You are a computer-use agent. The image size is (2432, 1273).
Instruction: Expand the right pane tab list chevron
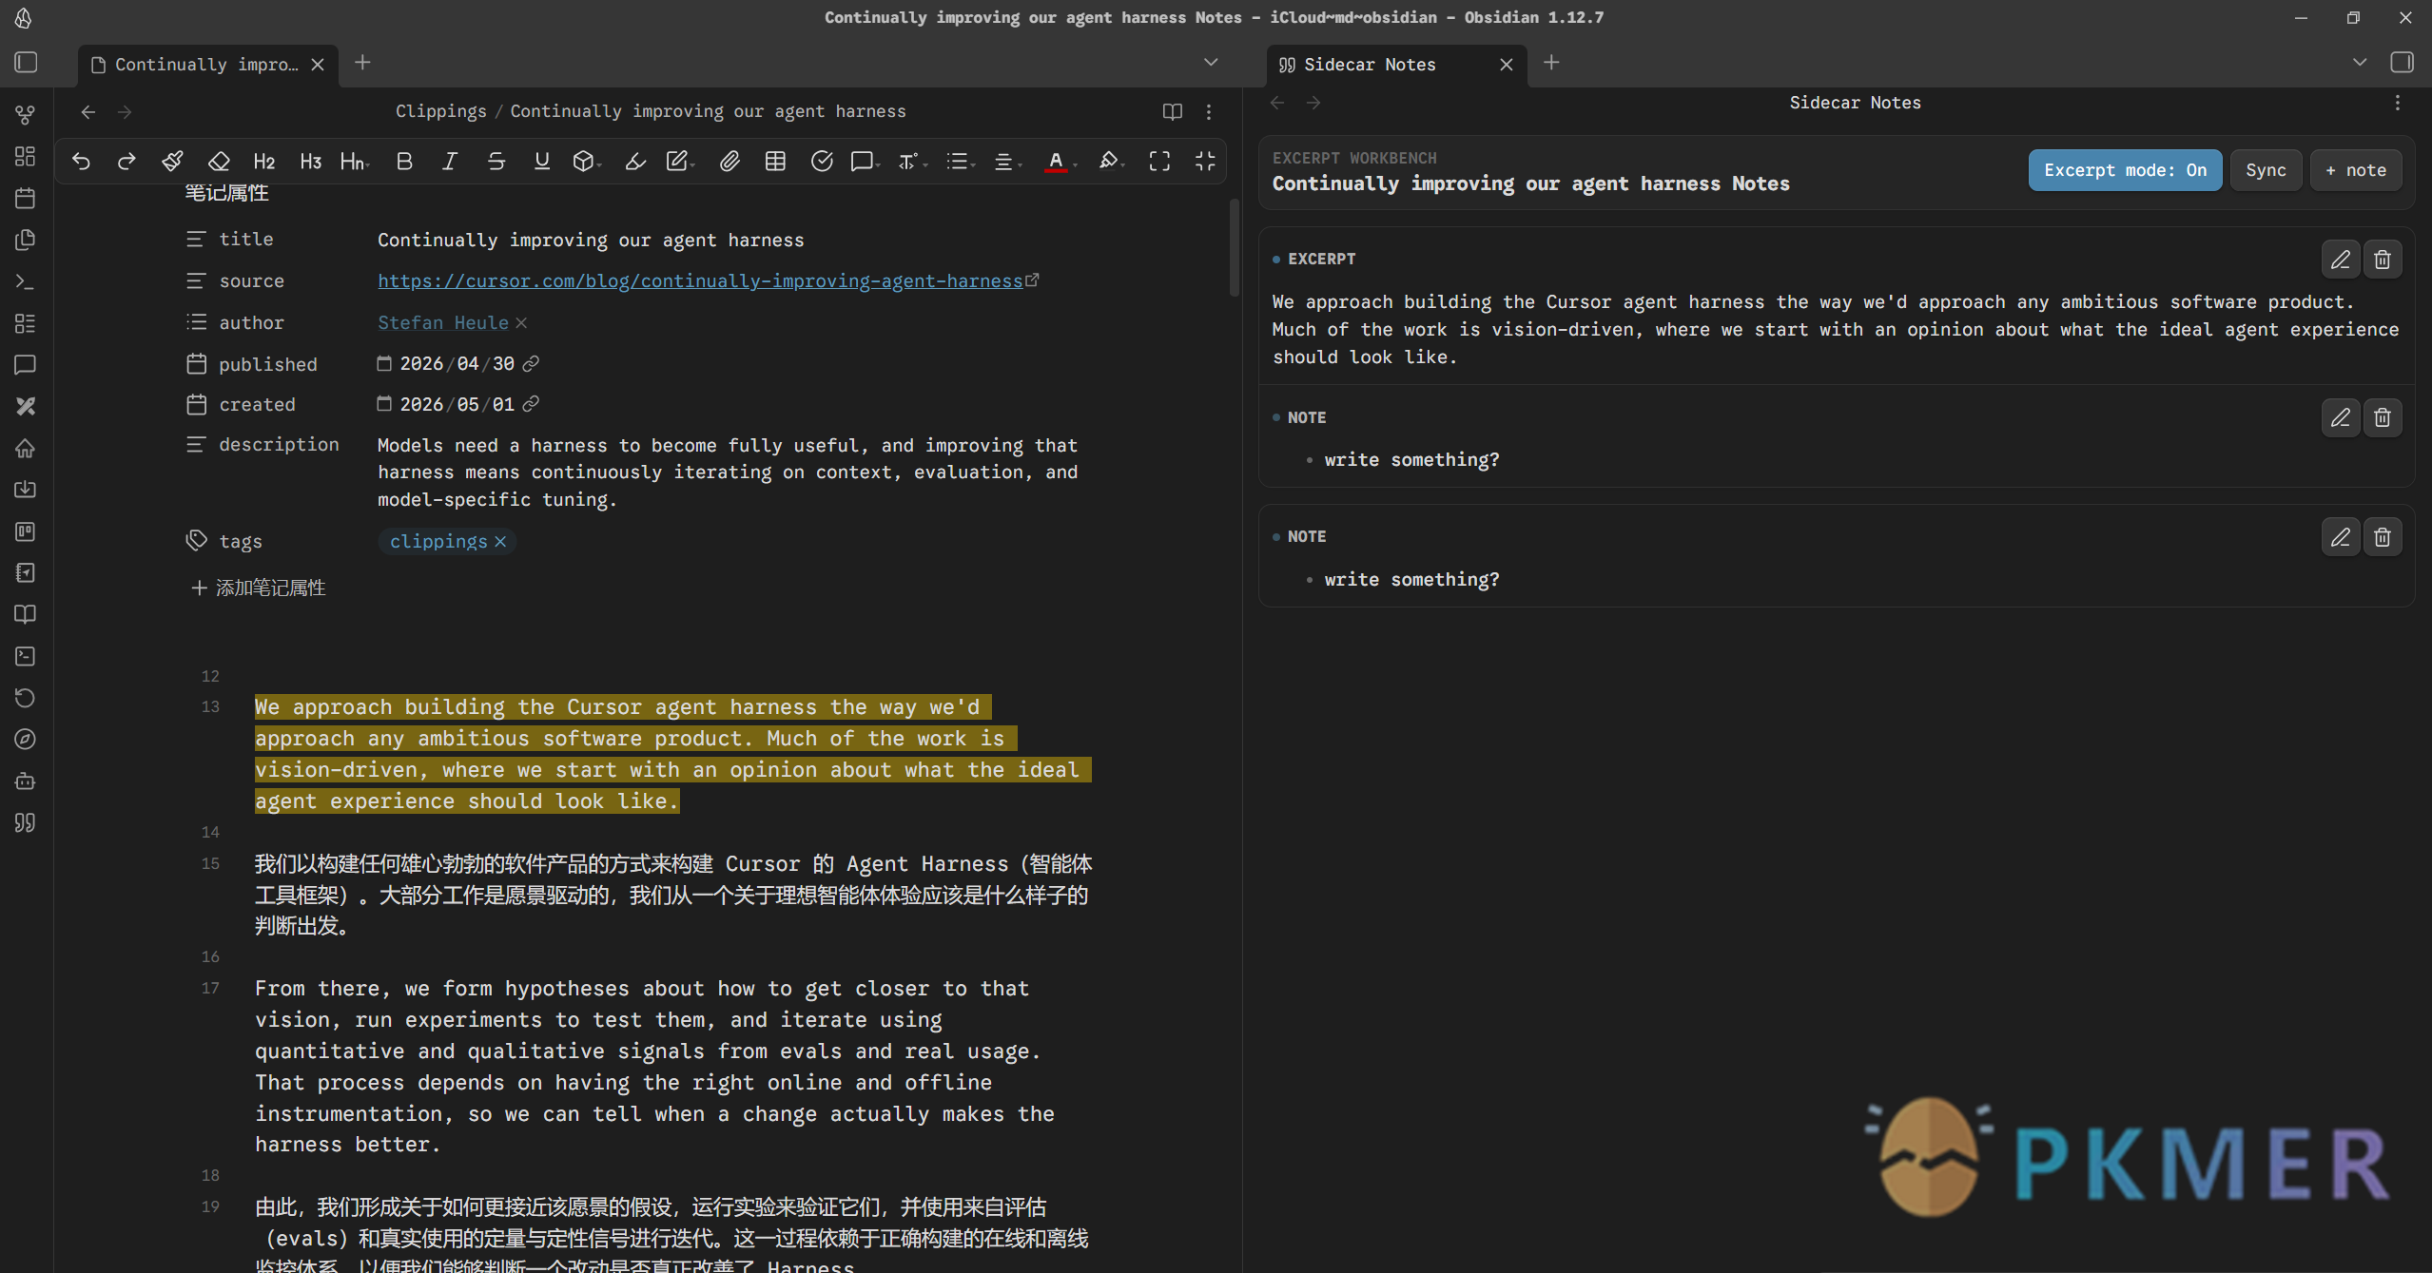coord(2360,63)
